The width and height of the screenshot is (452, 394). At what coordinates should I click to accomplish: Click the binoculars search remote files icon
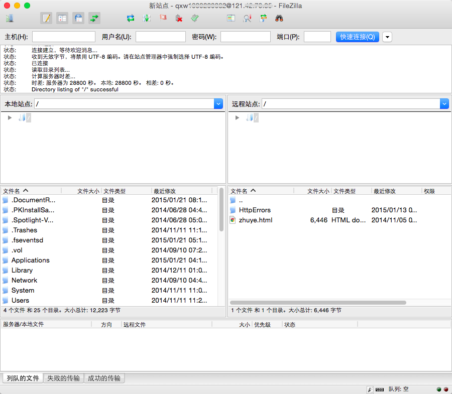point(279,19)
